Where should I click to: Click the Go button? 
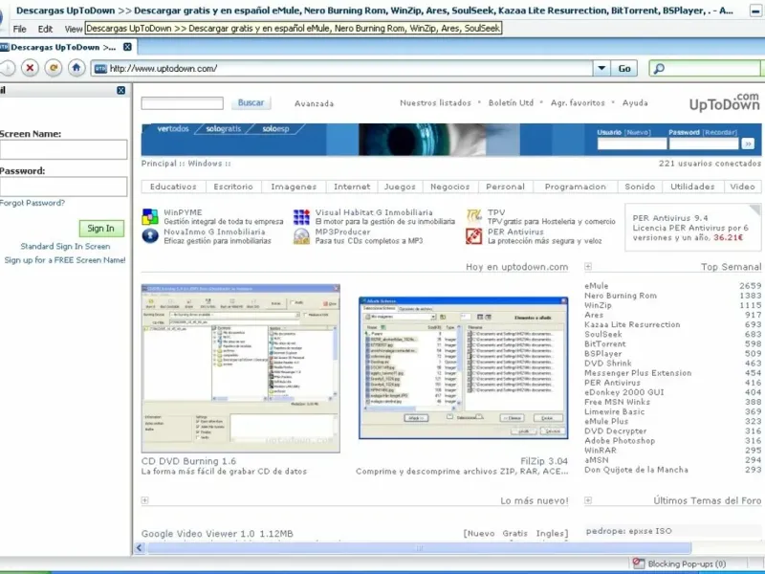[x=624, y=68]
